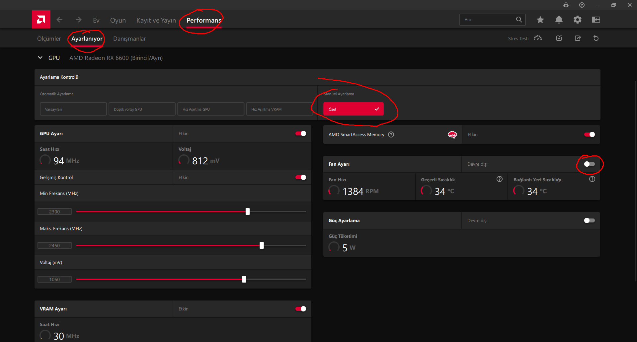Open settings gear icon
Image resolution: width=637 pixels, height=342 pixels.
click(578, 20)
